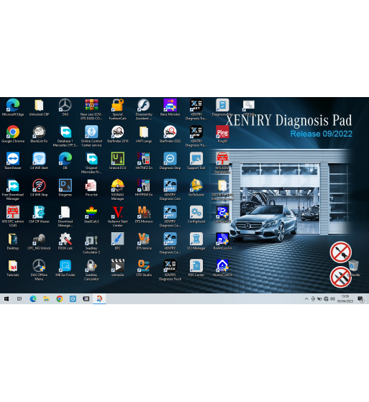Open the Windows Start menu

click(x=6, y=298)
